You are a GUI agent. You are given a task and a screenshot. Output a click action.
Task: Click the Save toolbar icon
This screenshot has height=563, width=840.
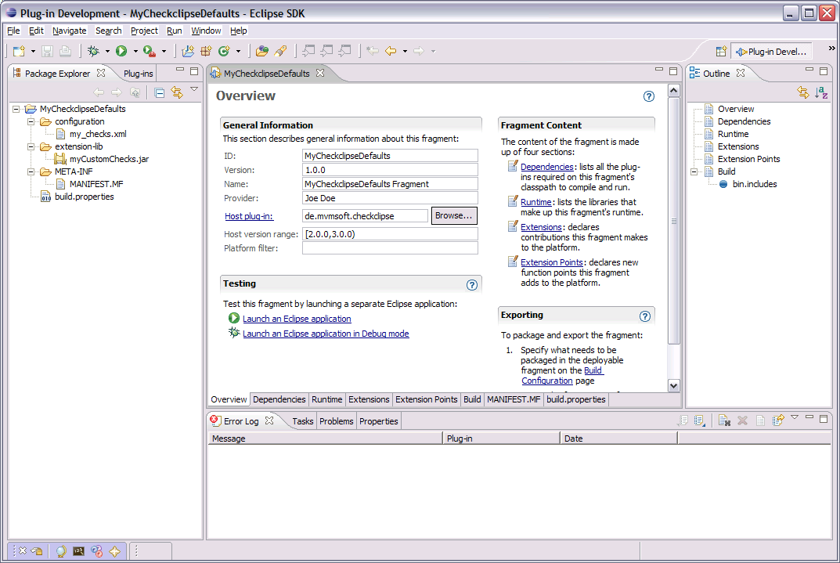(47, 51)
